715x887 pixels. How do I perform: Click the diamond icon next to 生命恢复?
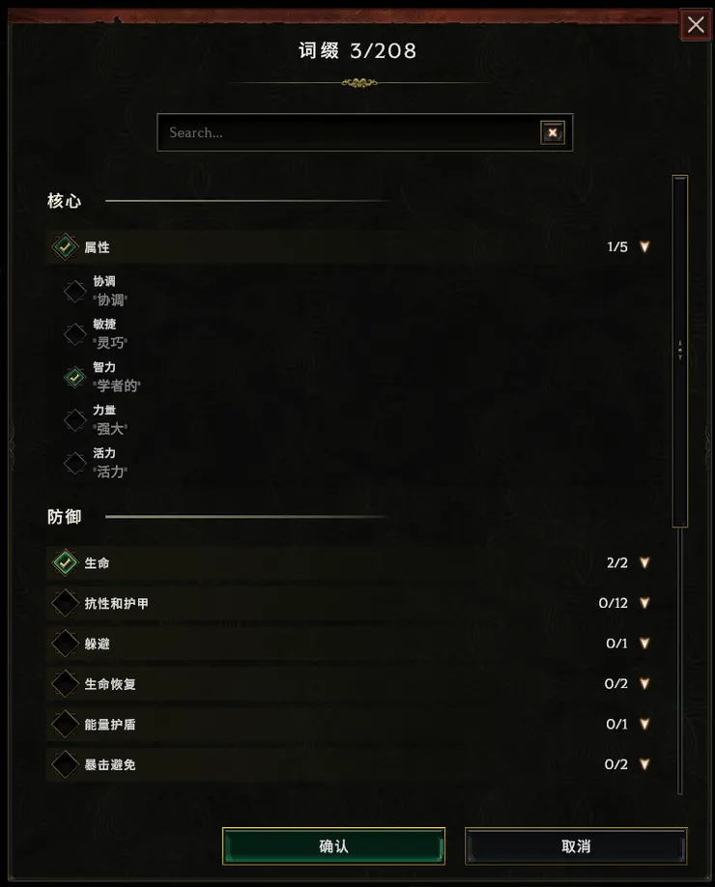(x=65, y=683)
